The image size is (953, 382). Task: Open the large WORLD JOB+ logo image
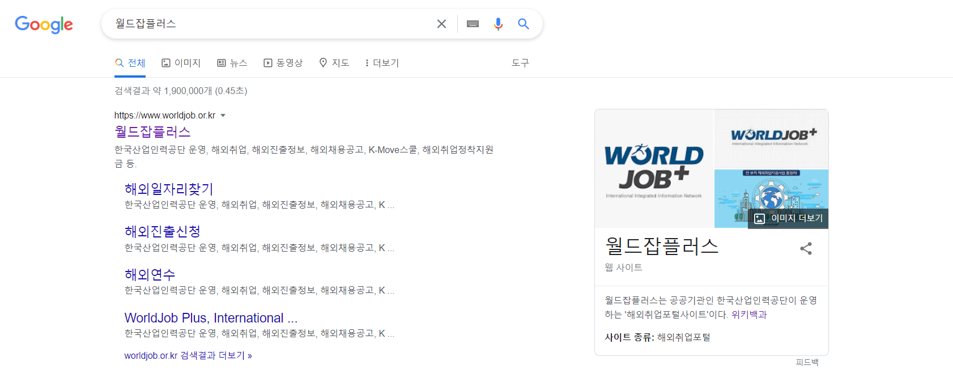click(x=654, y=168)
